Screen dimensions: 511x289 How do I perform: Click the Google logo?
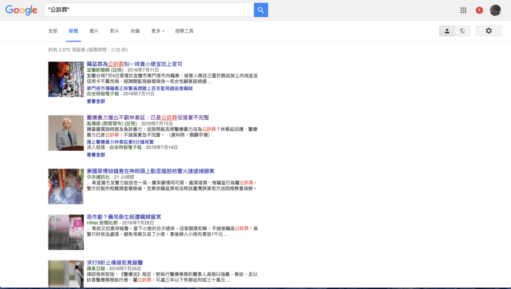click(21, 10)
